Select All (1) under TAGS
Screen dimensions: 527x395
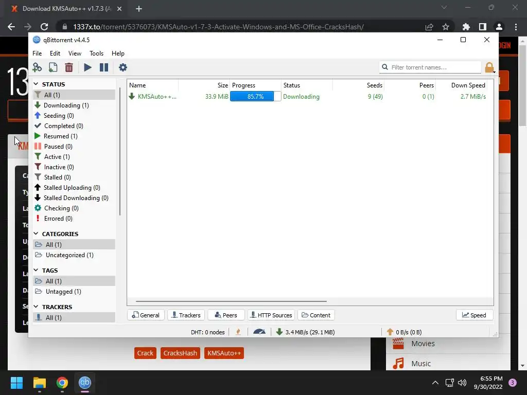[74, 281]
